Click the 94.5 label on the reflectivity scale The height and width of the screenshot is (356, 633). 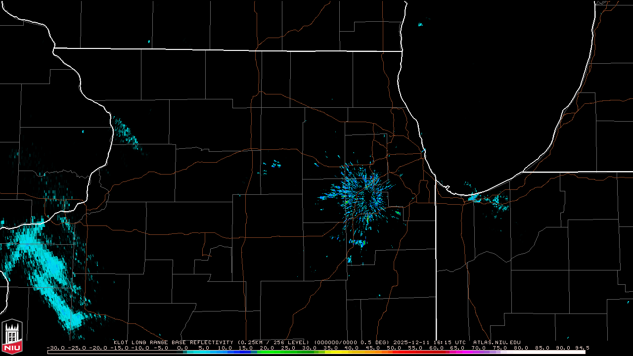582,348
